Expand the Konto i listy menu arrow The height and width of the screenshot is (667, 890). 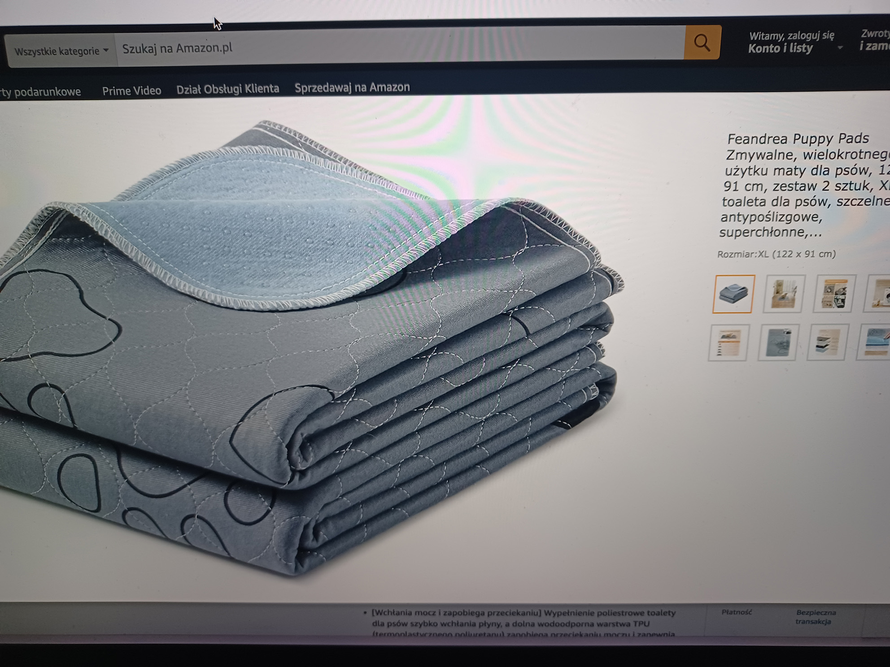click(x=840, y=48)
